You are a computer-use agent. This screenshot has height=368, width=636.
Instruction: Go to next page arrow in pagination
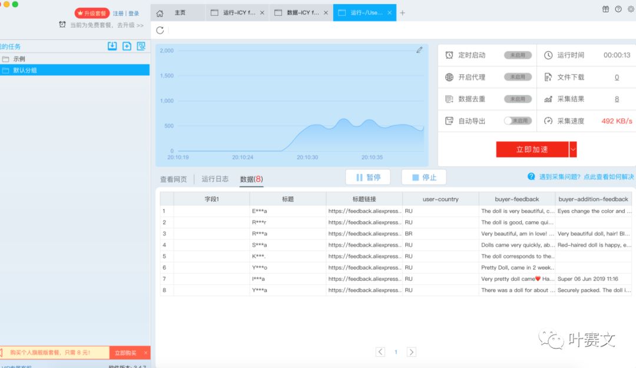[412, 352]
